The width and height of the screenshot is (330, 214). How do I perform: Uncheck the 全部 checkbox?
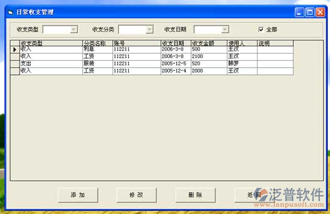coord(261,29)
